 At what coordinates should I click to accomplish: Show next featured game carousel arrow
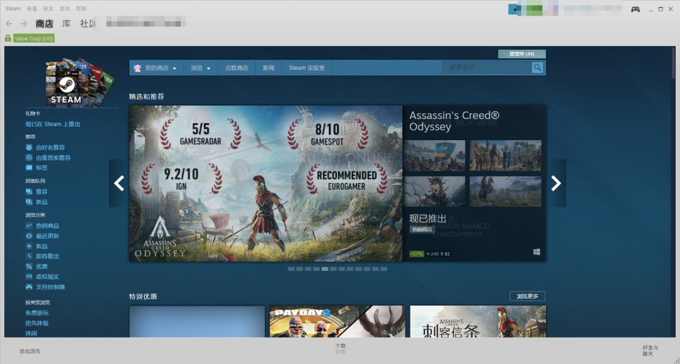point(556,183)
